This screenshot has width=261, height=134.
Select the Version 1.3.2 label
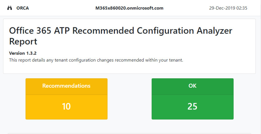click(23, 53)
